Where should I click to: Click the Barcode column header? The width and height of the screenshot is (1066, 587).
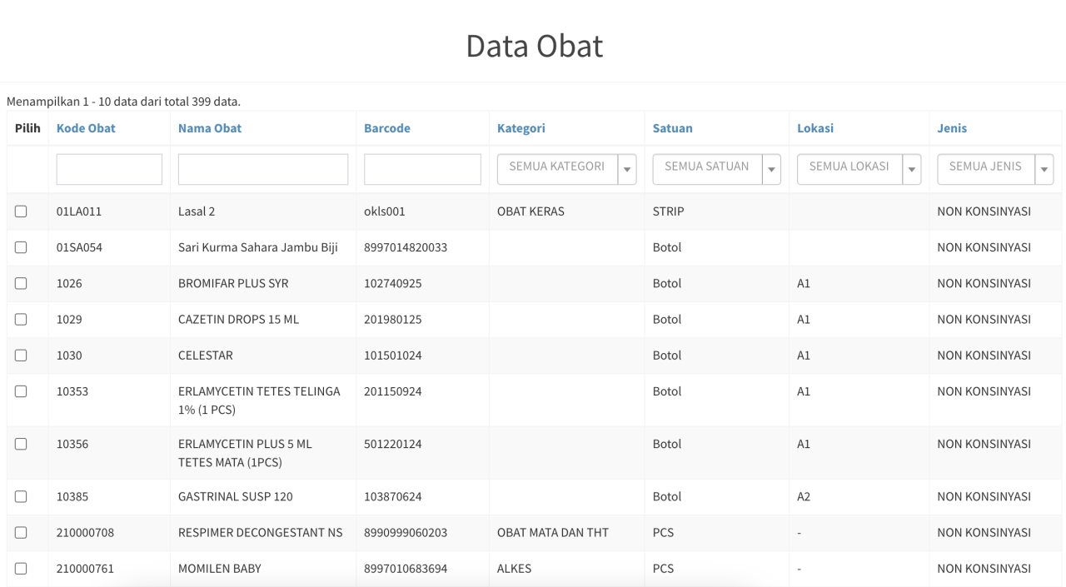click(386, 128)
